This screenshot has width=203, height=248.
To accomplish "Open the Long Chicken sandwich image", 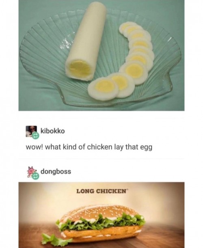I will coord(101,215).
